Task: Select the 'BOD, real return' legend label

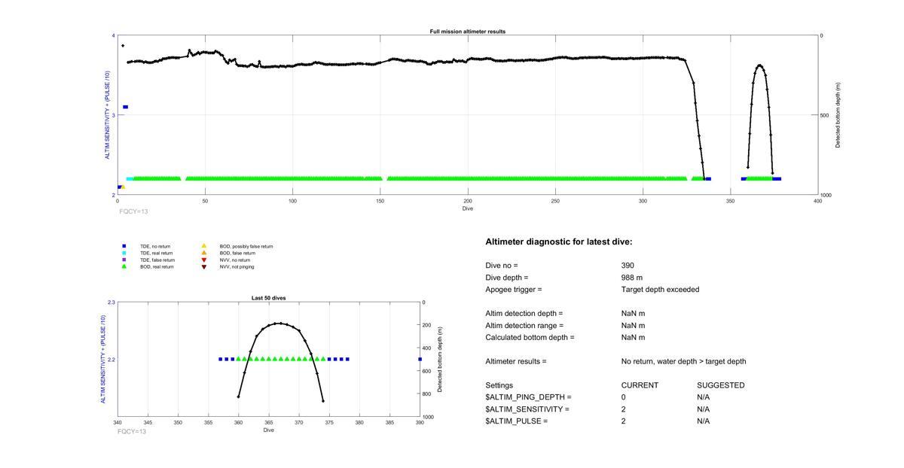Action: click(x=157, y=266)
